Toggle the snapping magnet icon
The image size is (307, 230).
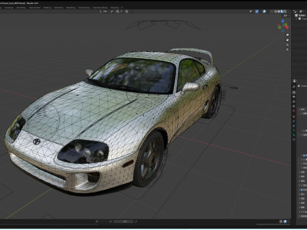[118, 11]
